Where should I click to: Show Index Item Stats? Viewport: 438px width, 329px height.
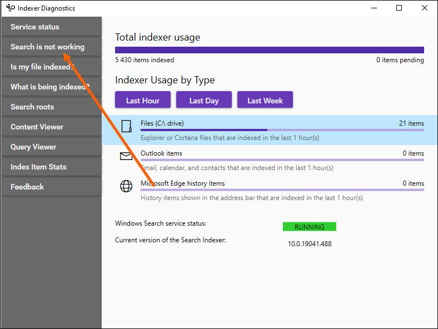click(x=52, y=167)
